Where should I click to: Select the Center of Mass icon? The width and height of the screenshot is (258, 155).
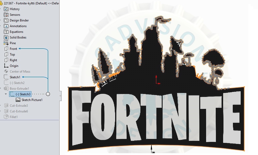point(6,71)
